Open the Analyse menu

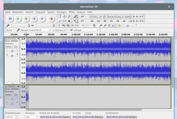[x=81, y=12]
